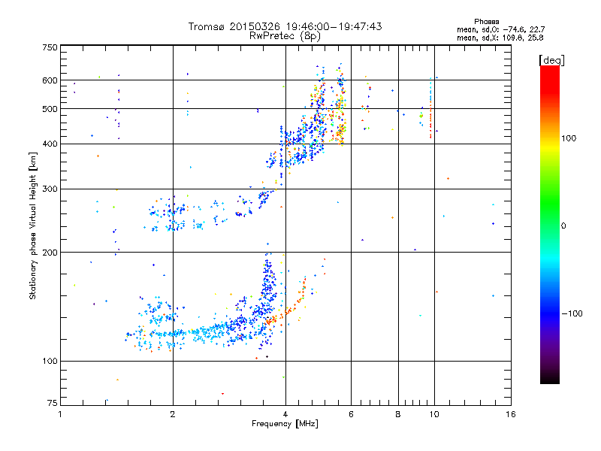Screen dimensions: 601x451
Task: Click the plot title 'Tromsø 20150326 19:46:00-19:47:43'
Action: tap(285, 26)
